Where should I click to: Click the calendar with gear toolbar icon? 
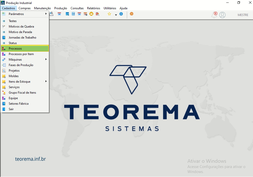coord(85,14)
